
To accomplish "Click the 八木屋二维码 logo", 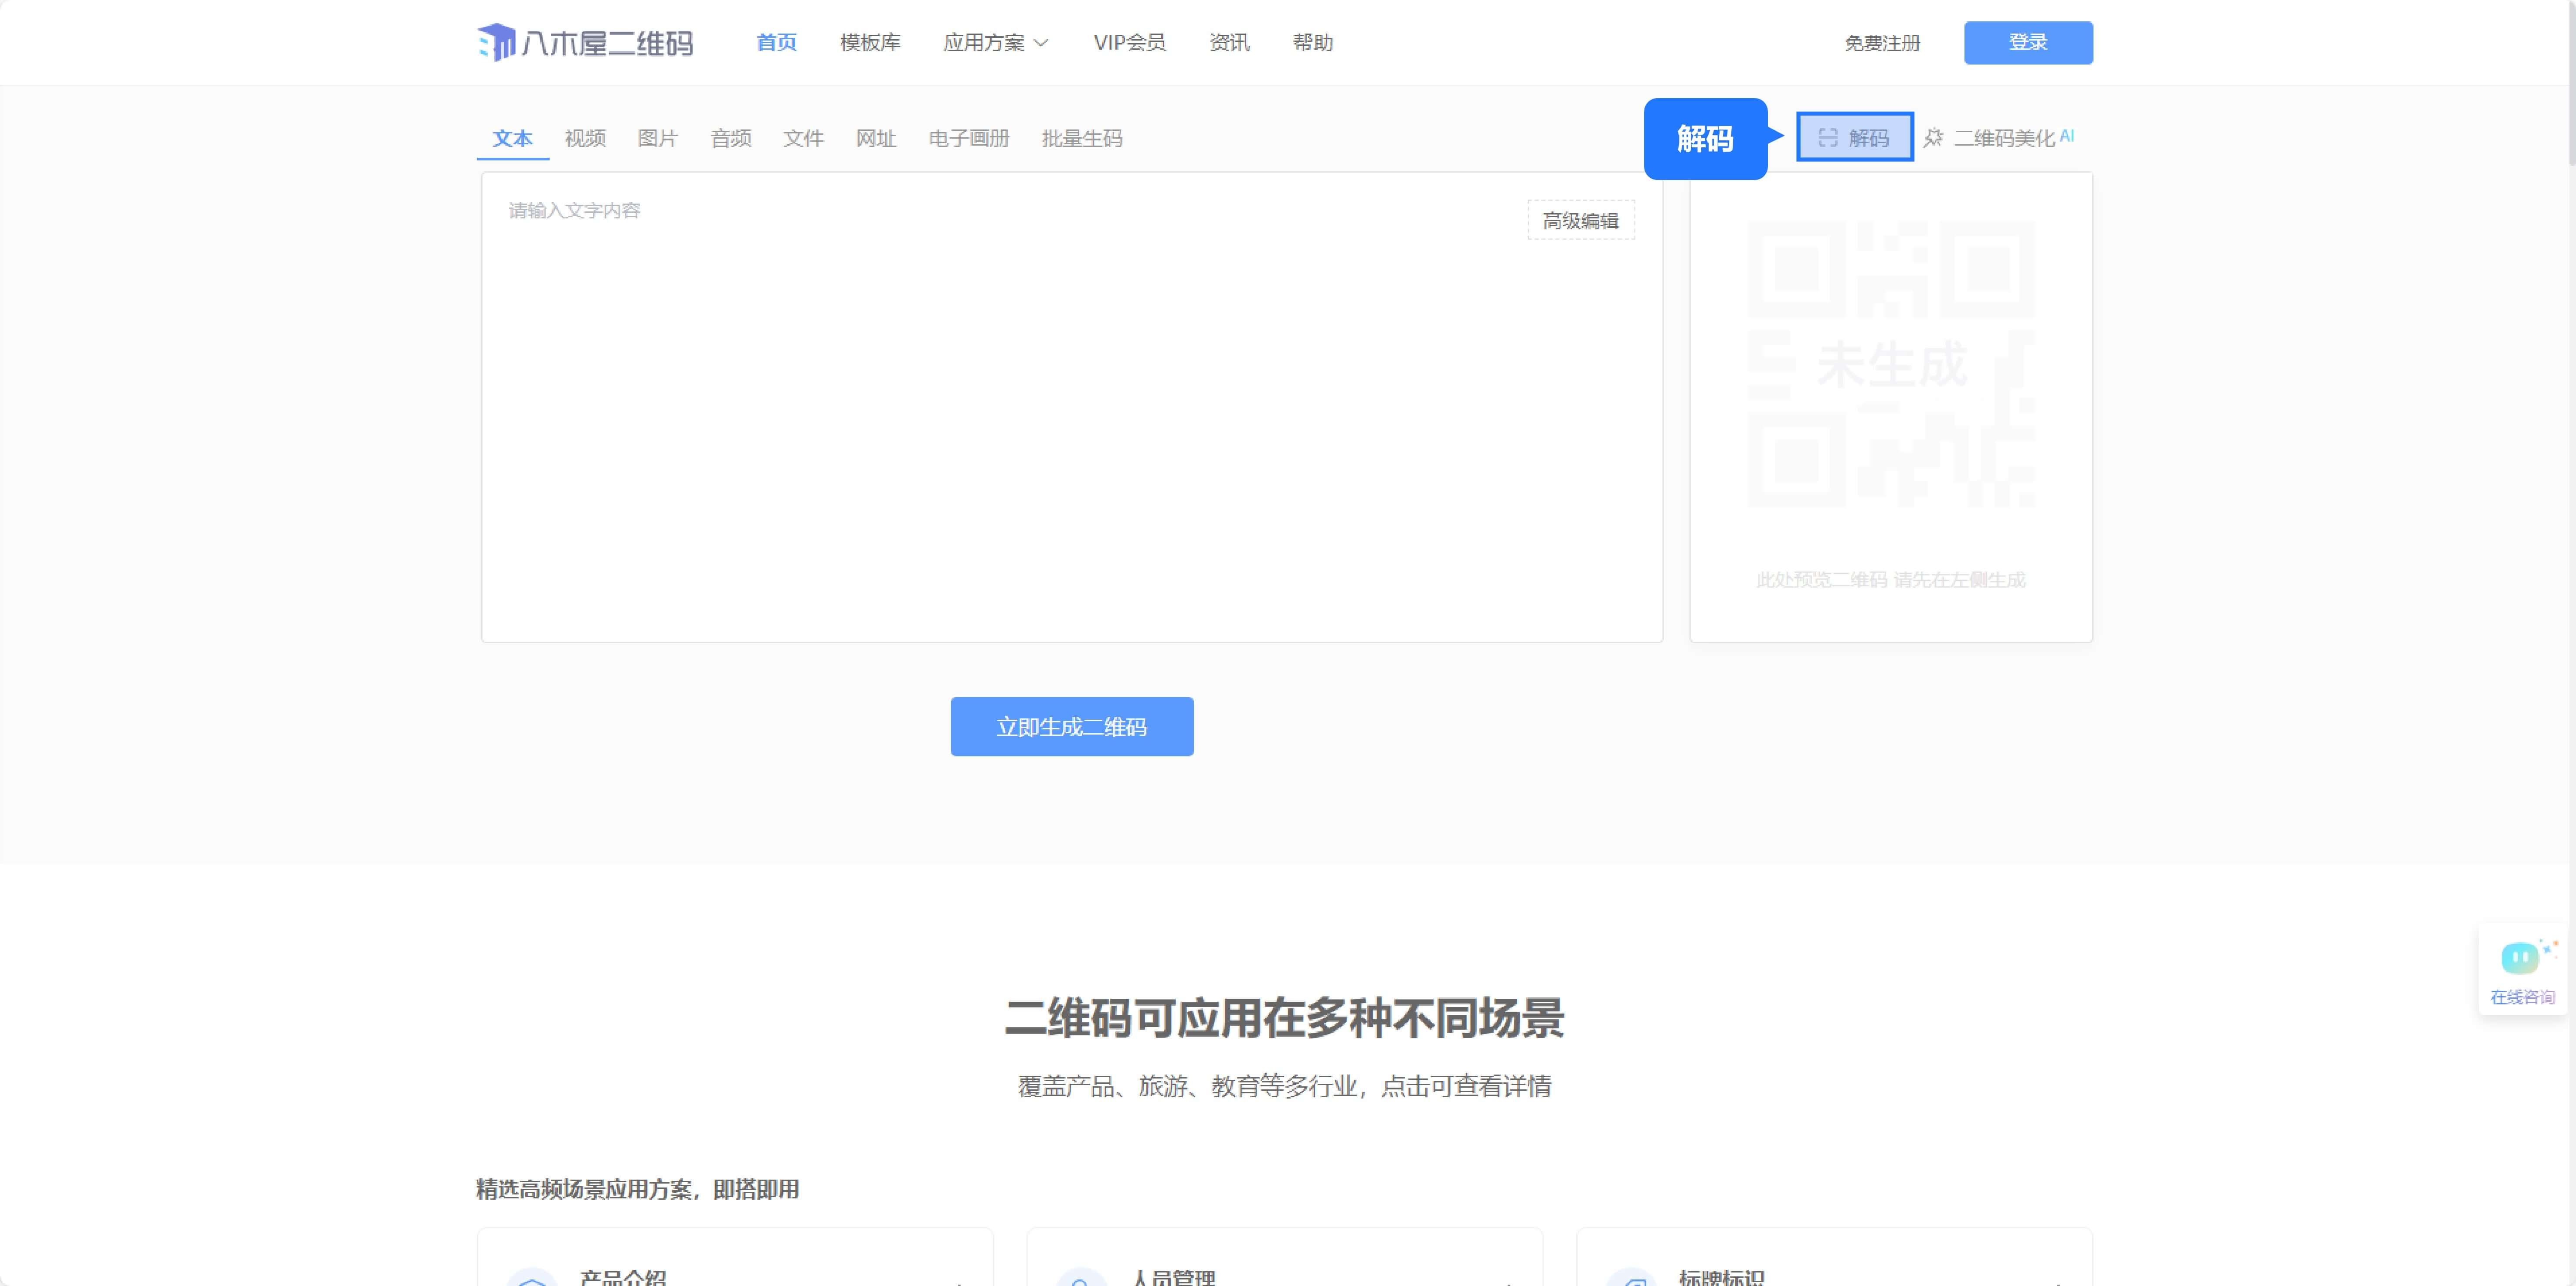I will click(585, 43).
